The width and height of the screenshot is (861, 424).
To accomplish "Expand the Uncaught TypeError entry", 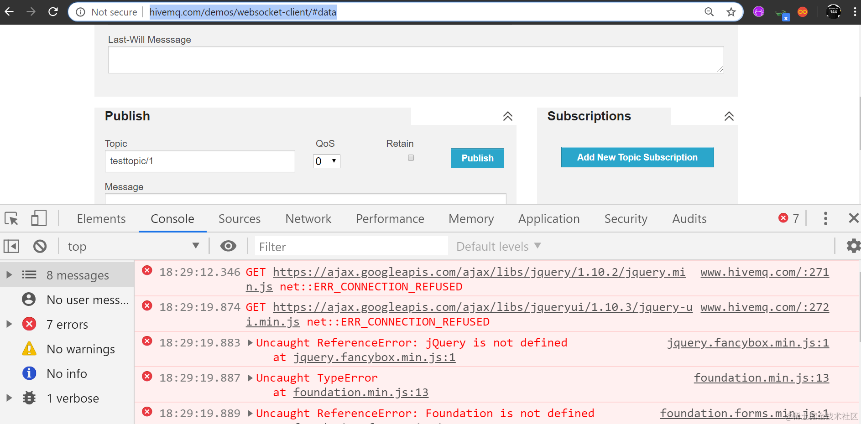I will 250,378.
